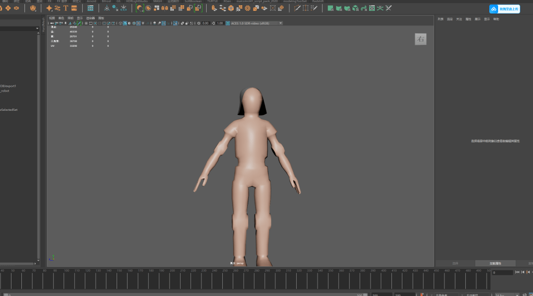Screen dimensions: 533x296
Task: Click the gamma value field 1.00
Action: [x=220, y=23]
